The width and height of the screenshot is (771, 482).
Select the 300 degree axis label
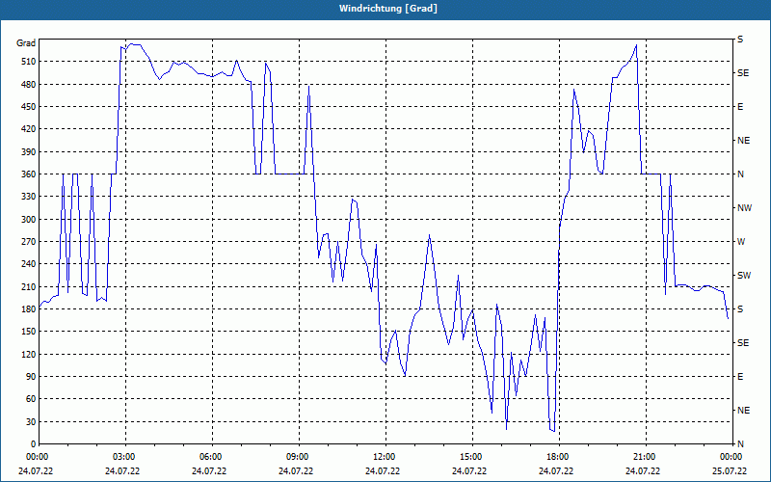29,220
